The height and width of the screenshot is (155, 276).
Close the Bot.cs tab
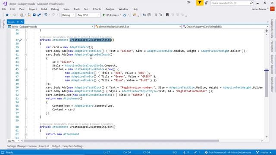[22, 22]
